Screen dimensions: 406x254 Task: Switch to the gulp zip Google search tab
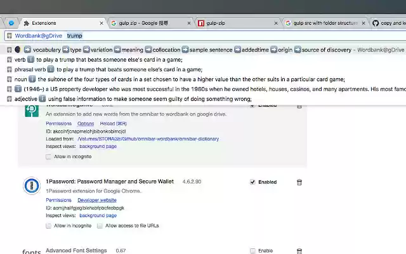[x=151, y=23]
